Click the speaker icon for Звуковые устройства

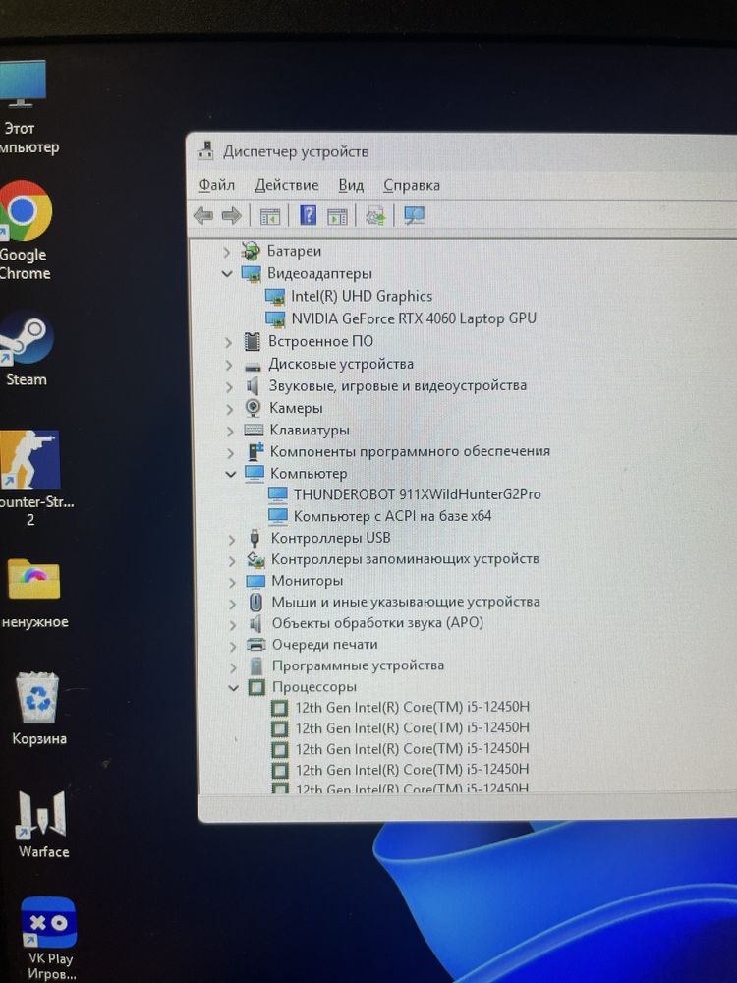point(253,386)
